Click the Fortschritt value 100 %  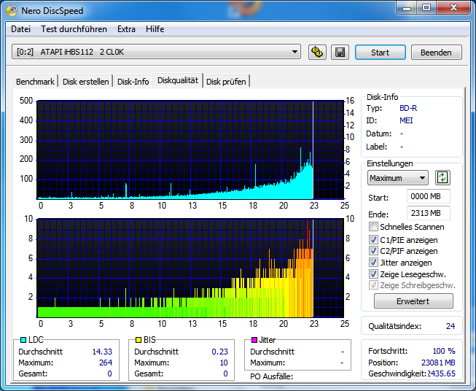tap(444, 351)
